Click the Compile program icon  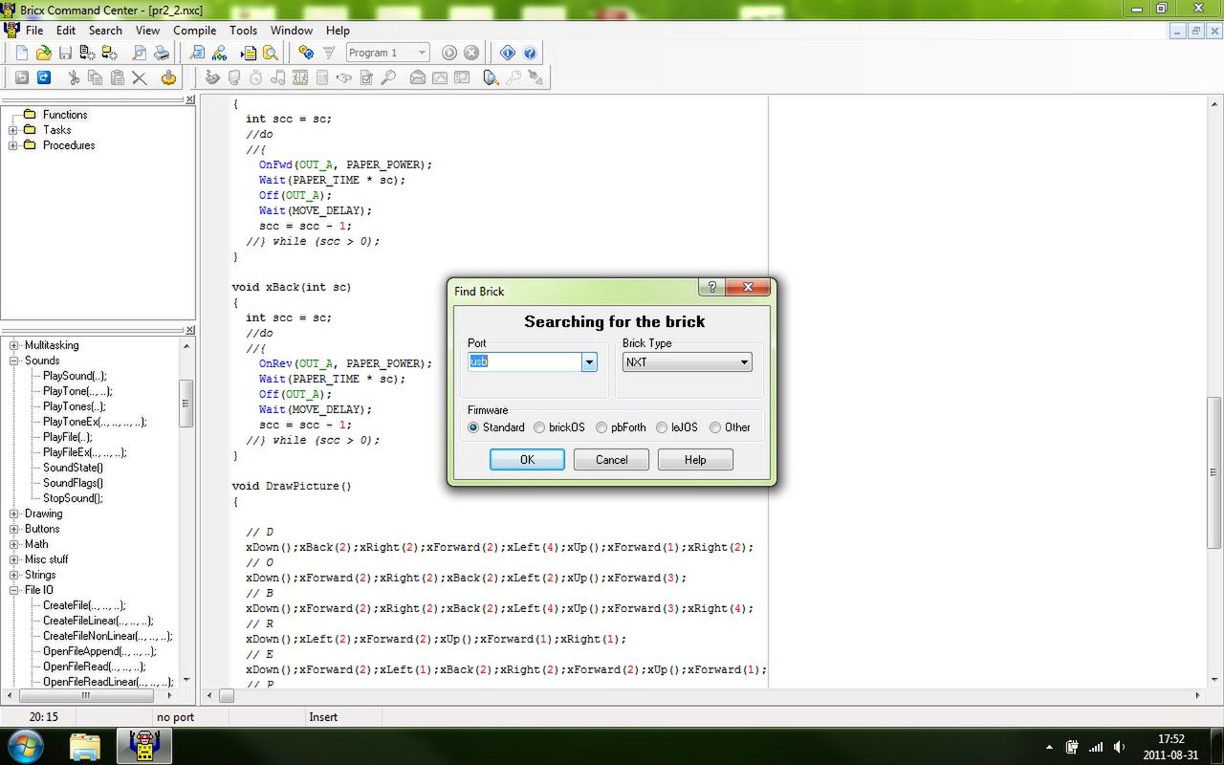tap(306, 54)
